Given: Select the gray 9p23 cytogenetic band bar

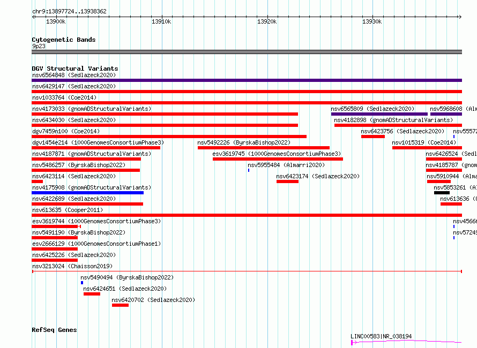Looking at the screenshot, I should click(247, 52).
